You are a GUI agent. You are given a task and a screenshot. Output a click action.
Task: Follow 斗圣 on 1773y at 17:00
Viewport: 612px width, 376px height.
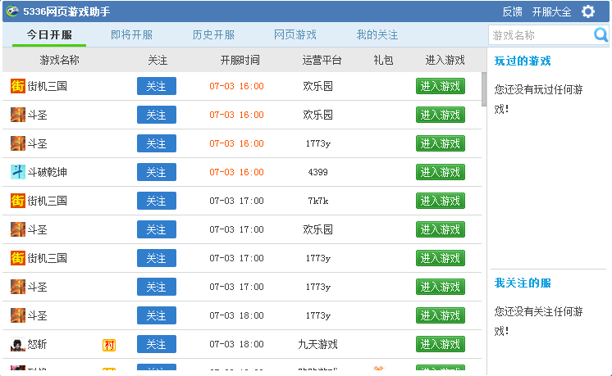(x=157, y=287)
